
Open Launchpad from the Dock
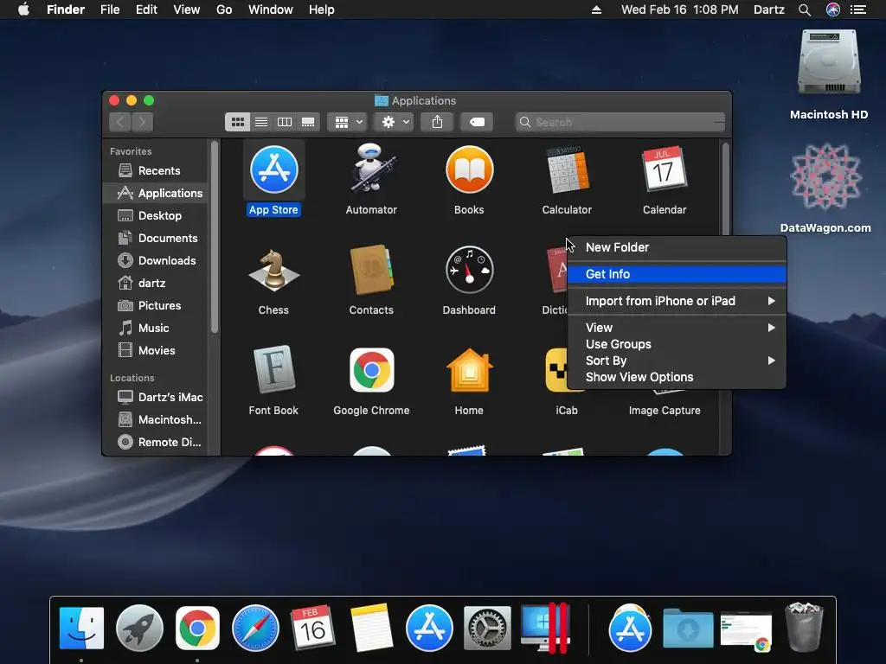139,628
